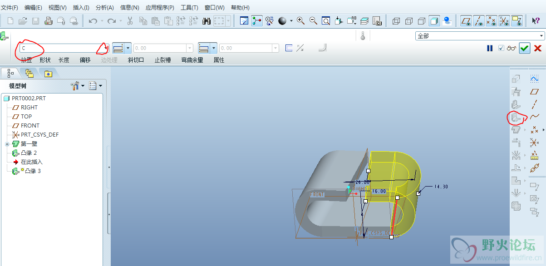The width and height of the screenshot is (546, 266).
Task: Click the 16.00 dimension in the viewport
Action: pyautogui.click(x=379, y=192)
